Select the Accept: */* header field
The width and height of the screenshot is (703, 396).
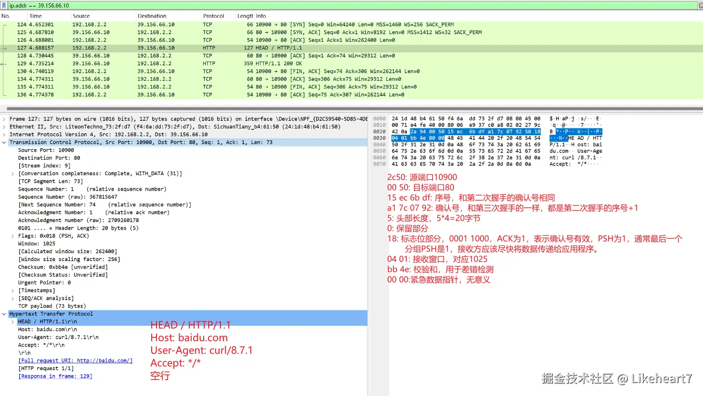pyautogui.click(x=41, y=345)
